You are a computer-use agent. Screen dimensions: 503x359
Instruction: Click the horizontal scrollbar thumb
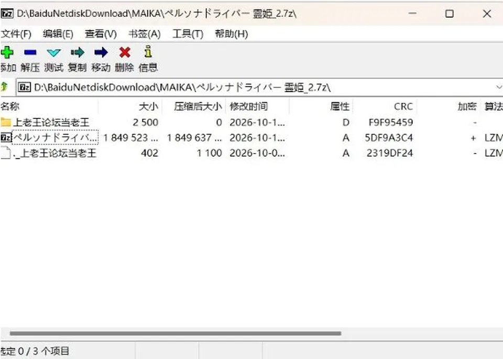tap(176, 333)
